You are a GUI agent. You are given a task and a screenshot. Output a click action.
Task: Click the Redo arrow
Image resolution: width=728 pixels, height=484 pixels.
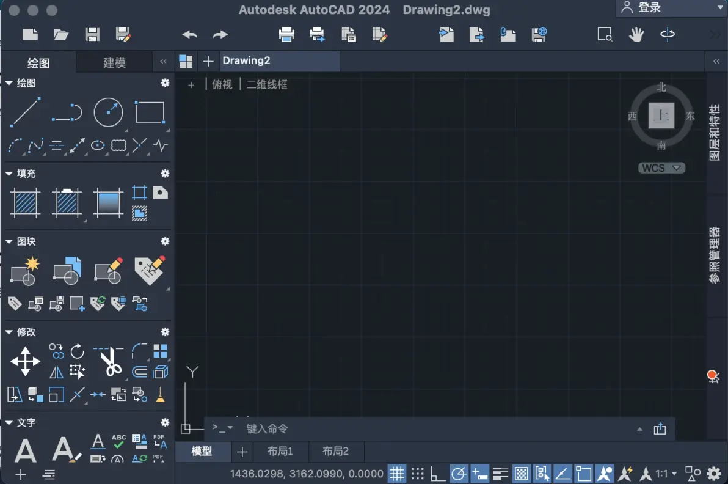(220, 34)
